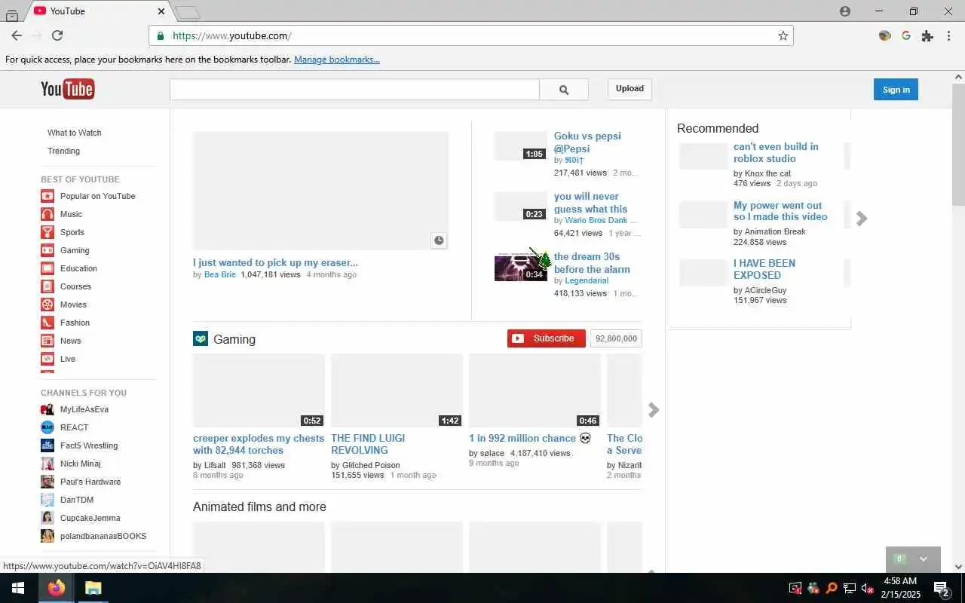Open 'the dream 30s before the alarm' title
The image size is (965, 603).
(x=592, y=263)
